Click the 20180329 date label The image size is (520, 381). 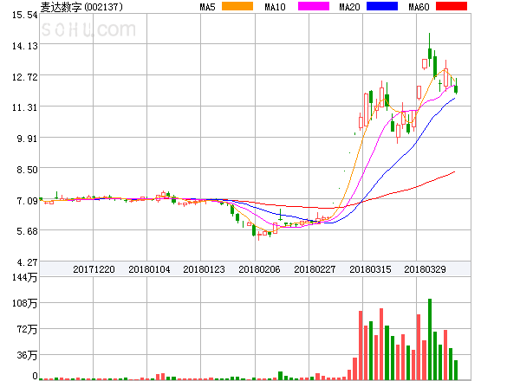click(x=425, y=269)
